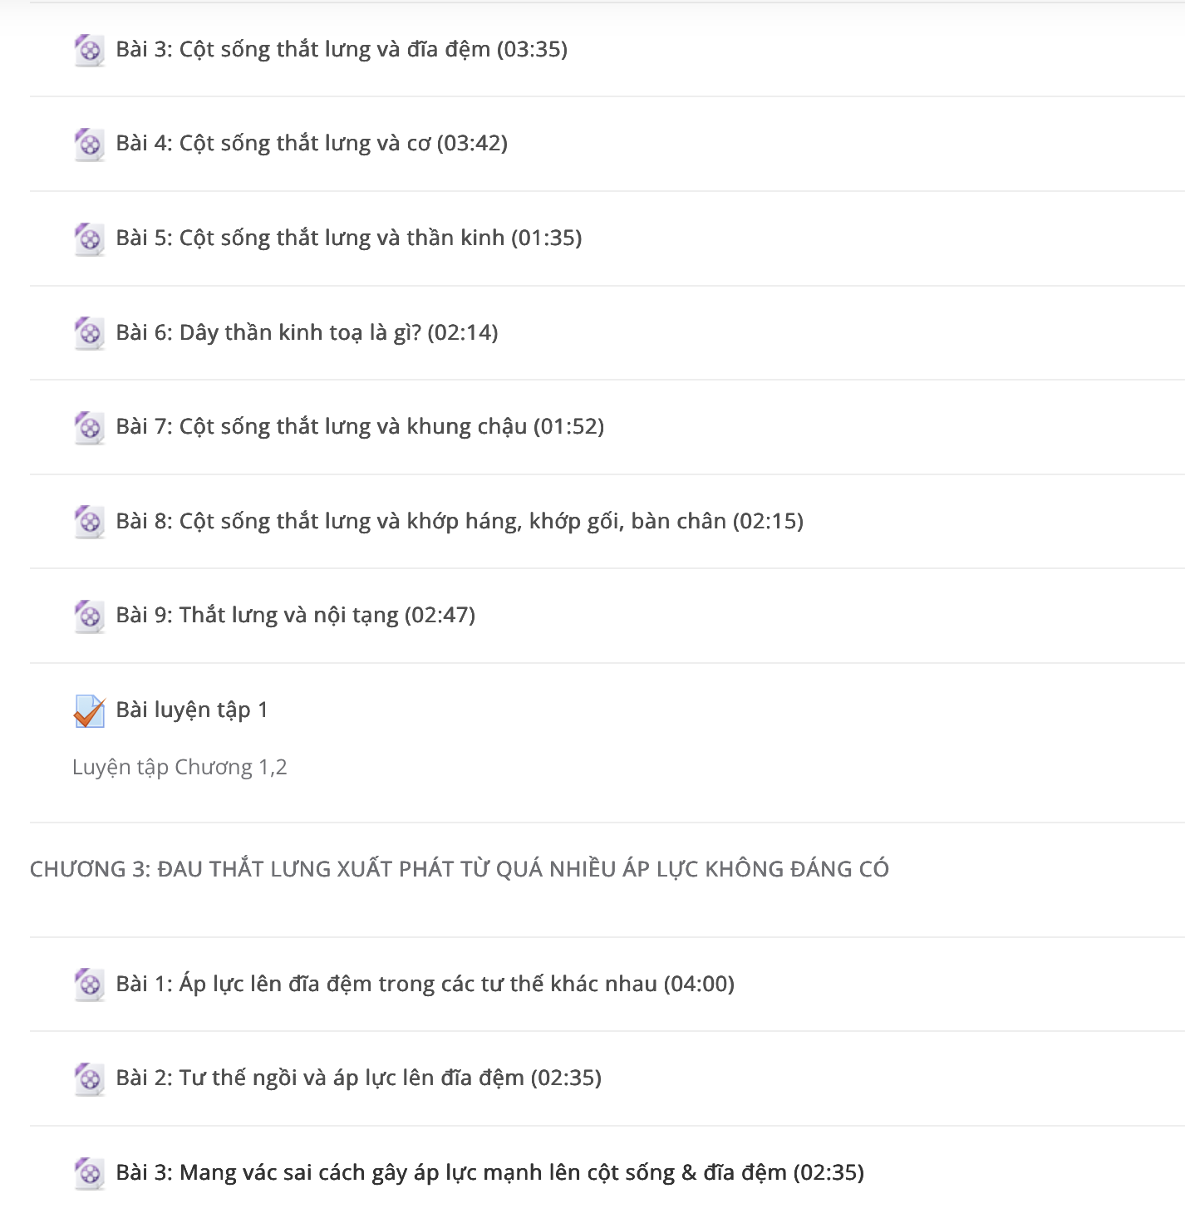Image resolution: width=1185 pixels, height=1218 pixels.
Task: Click video icon beside Bài 5 thần kinh
Action: point(89,239)
